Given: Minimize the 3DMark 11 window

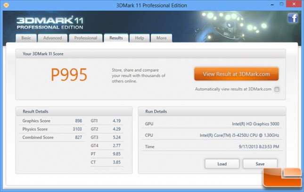Looking at the screenshot, I should pos(272,4).
